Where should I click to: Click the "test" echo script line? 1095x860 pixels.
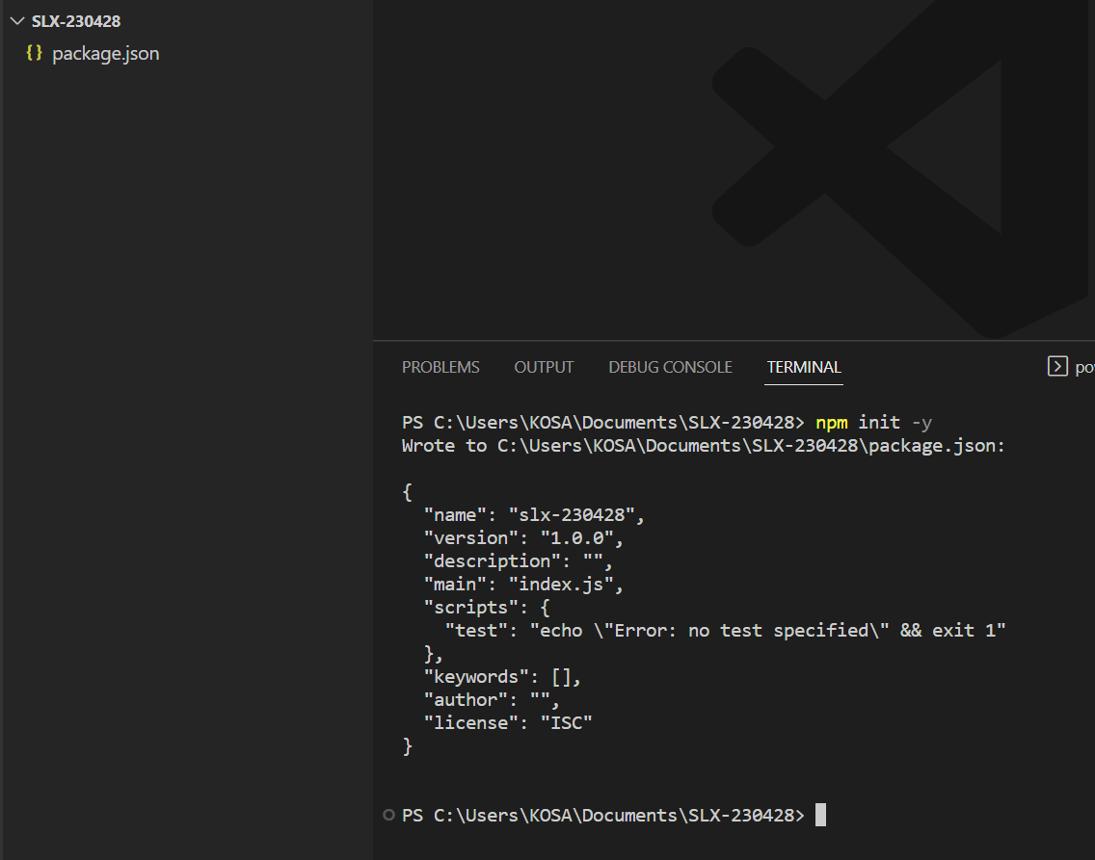pyautogui.click(x=726, y=631)
